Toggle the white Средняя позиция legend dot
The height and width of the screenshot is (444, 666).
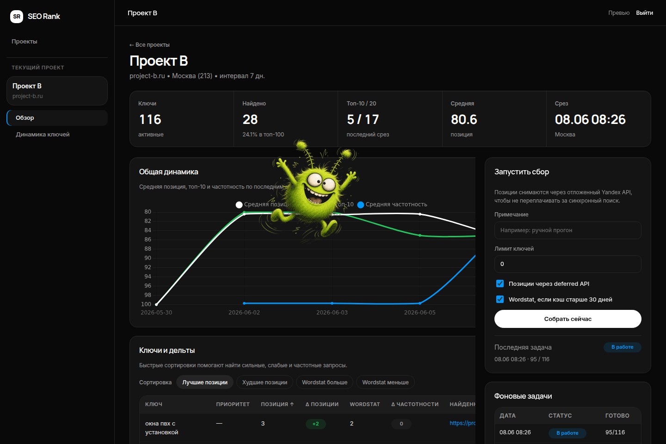click(239, 204)
